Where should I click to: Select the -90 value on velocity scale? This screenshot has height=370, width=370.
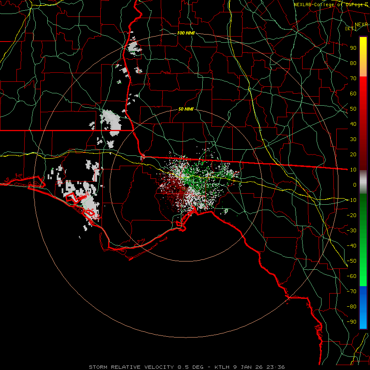tap(351, 322)
